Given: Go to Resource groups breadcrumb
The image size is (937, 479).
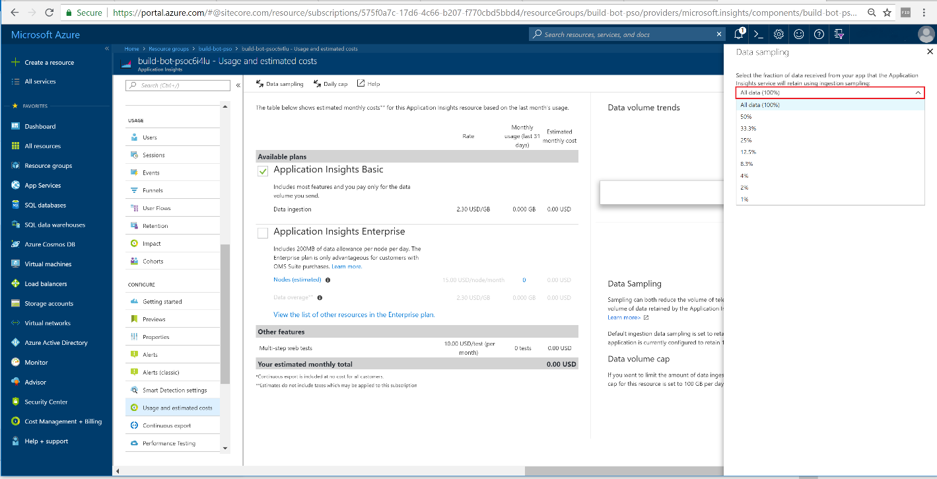Looking at the screenshot, I should 168,49.
